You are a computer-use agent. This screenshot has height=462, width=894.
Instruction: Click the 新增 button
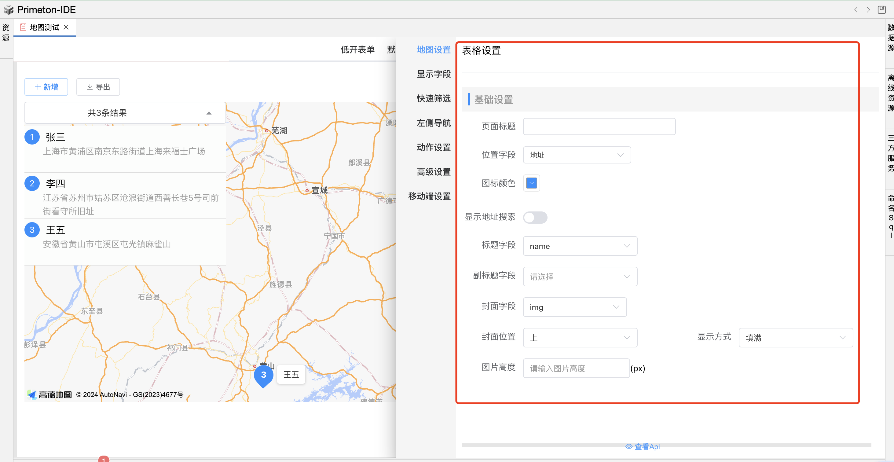(46, 87)
